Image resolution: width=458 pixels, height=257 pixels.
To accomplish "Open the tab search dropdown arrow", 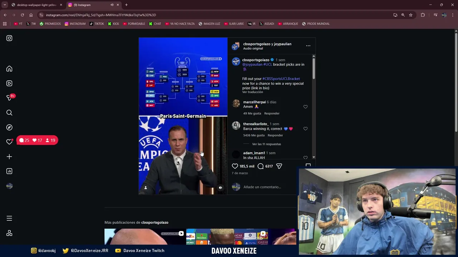I will click(5, 5).
